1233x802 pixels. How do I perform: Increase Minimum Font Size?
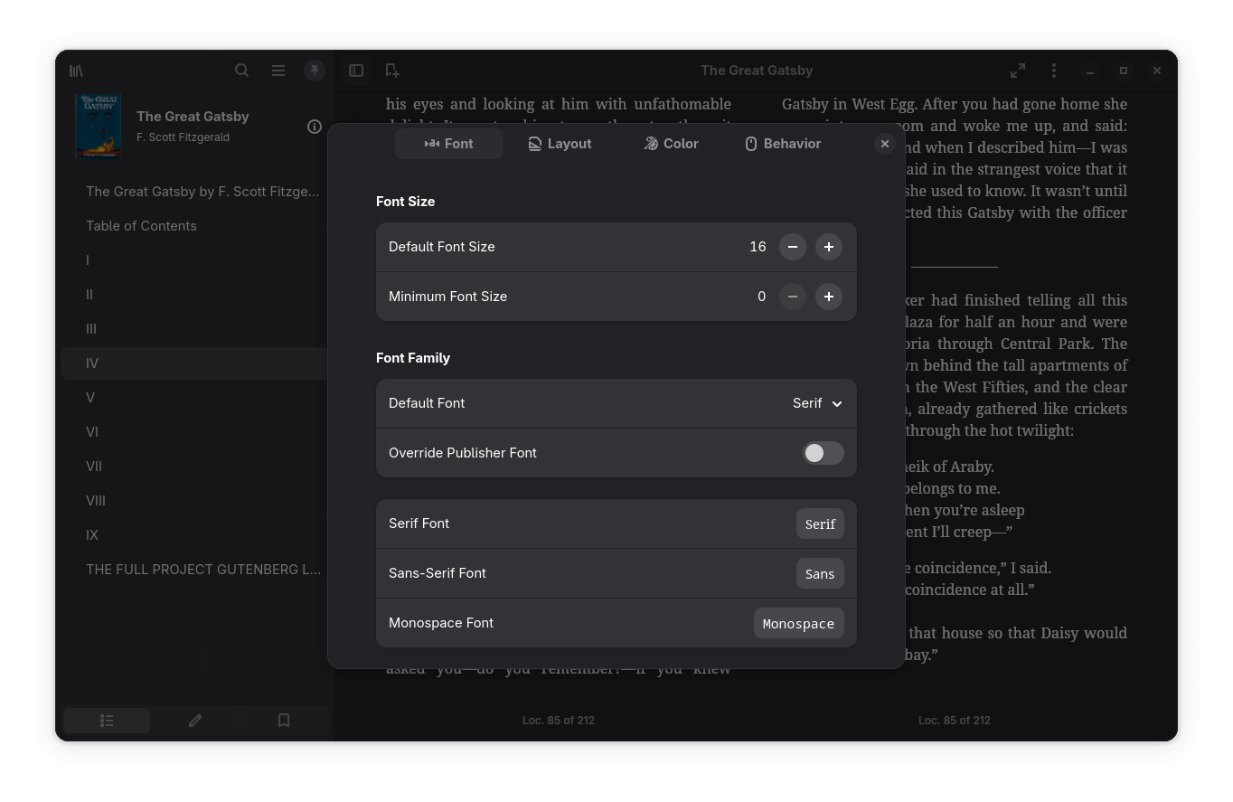[x=829, y=297]
